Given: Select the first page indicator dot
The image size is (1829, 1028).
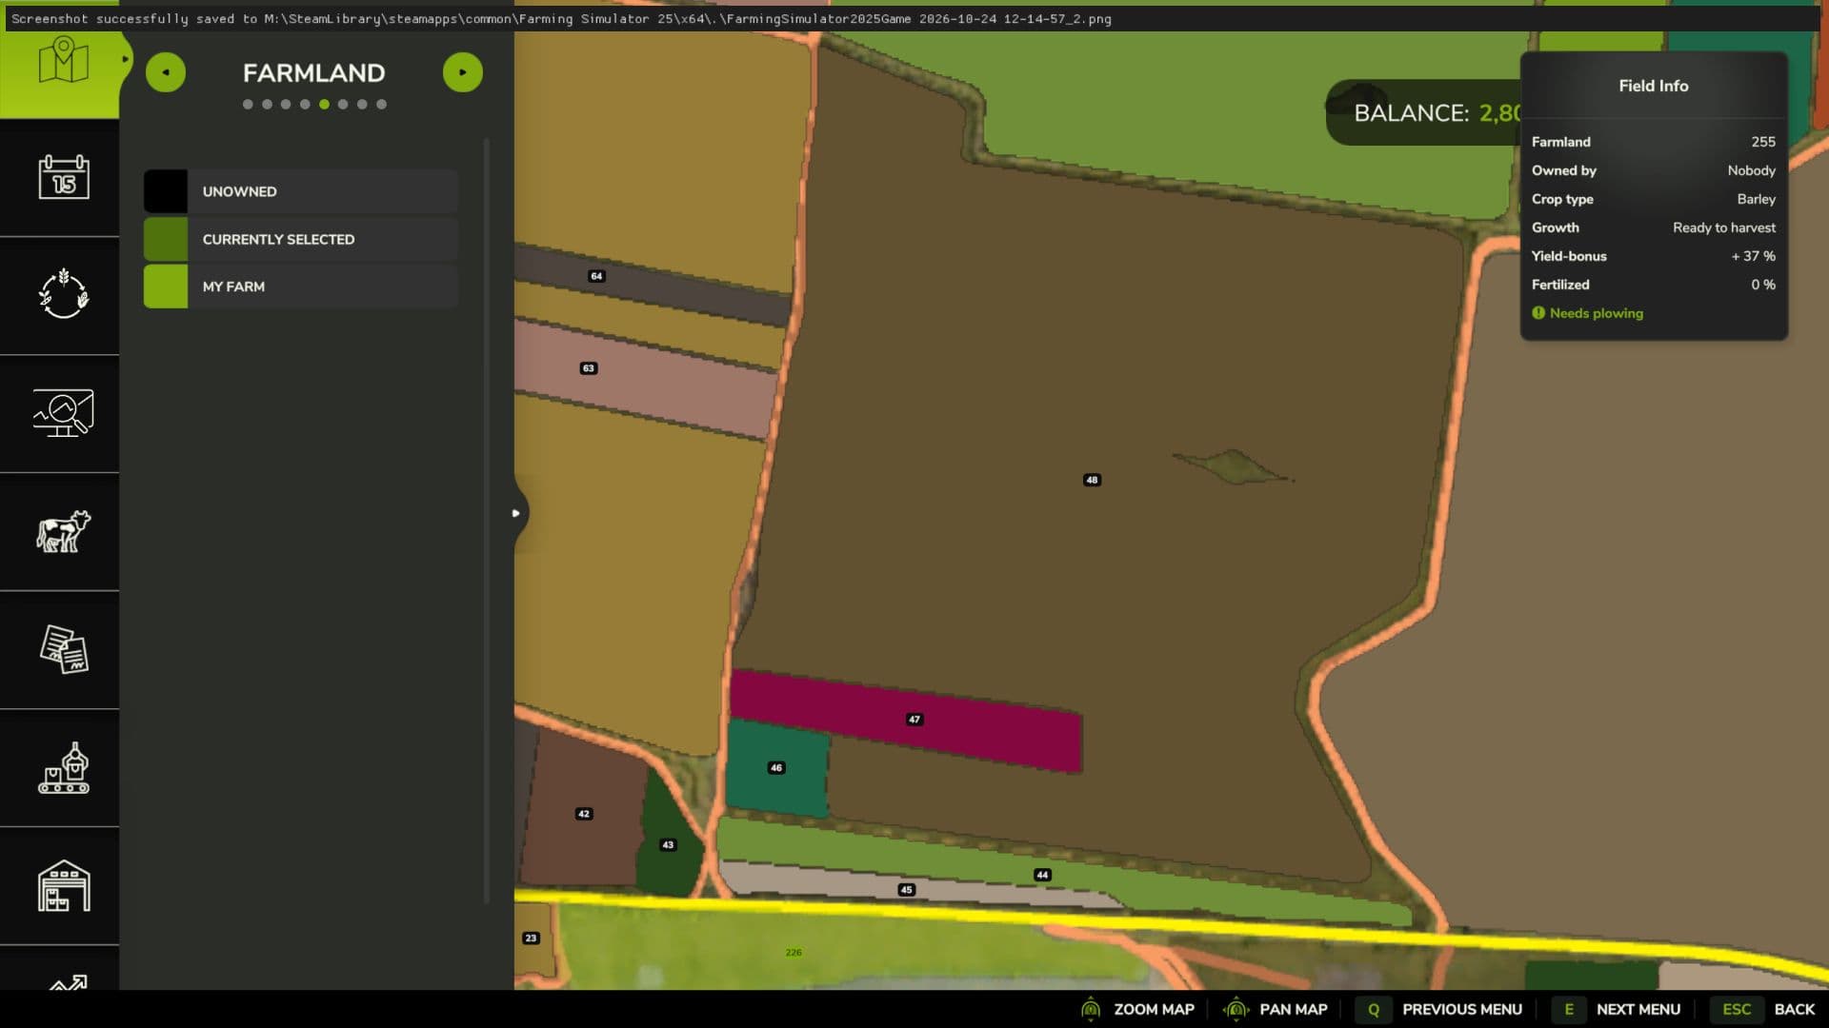Looking at the screenshot, I should (248, 105).
